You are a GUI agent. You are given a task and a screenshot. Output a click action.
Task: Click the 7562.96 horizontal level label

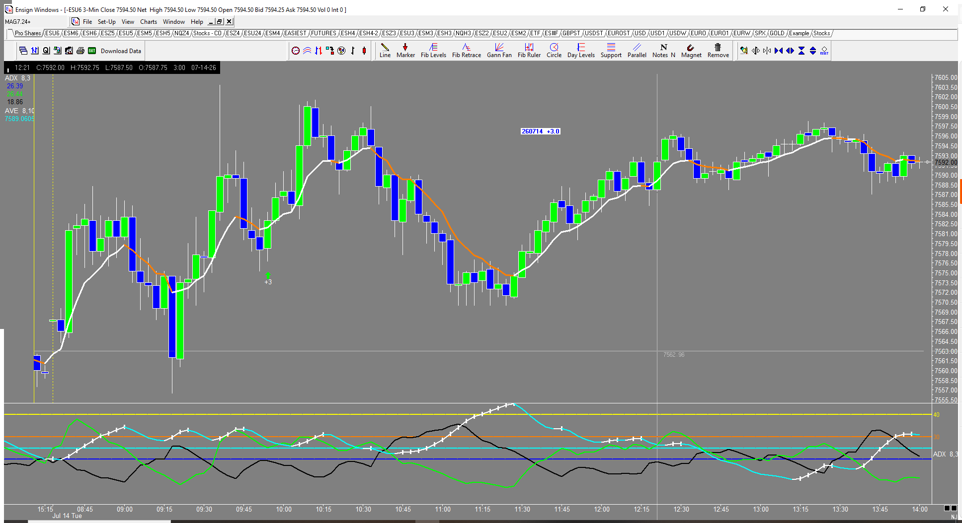674,355
